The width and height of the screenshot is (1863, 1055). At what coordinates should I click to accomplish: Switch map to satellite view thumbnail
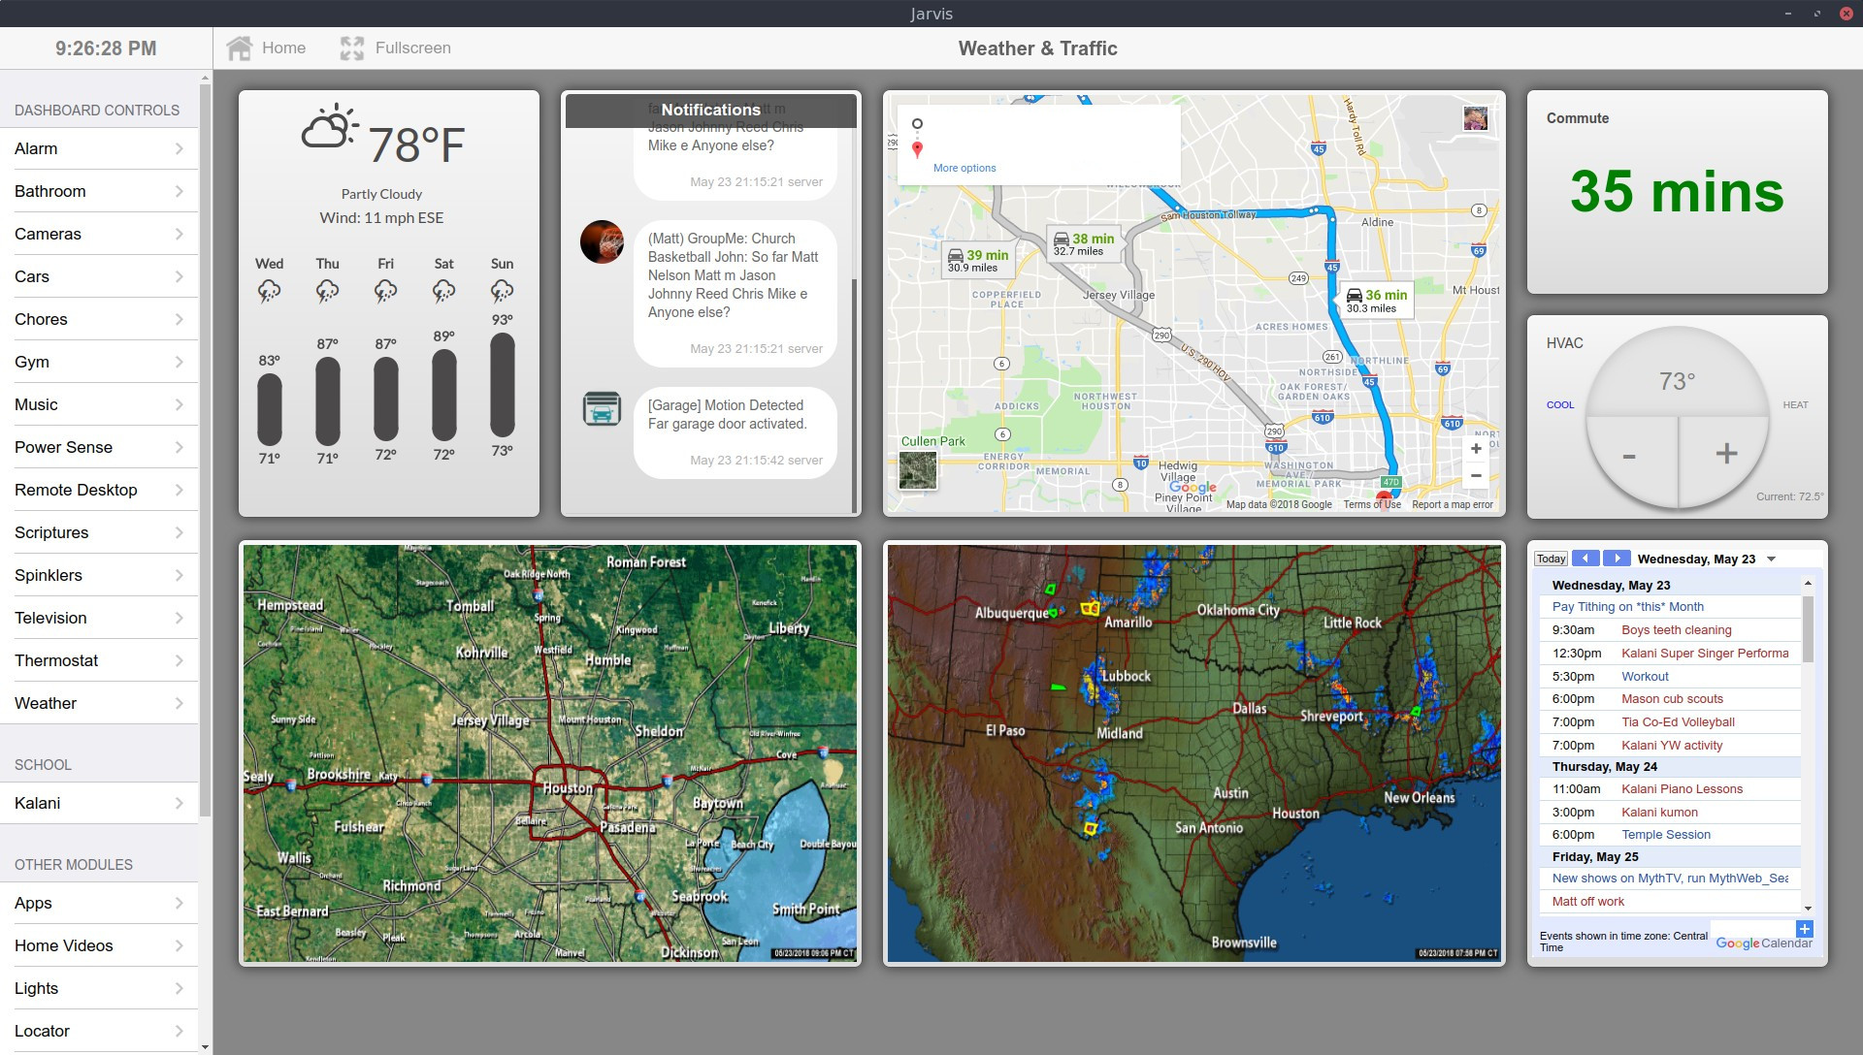pyautogui.click(x=918, y=471)
